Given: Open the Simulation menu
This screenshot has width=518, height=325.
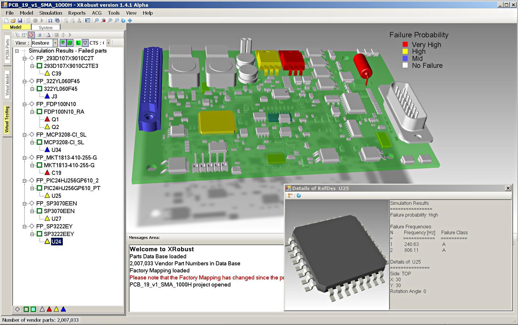Looking at the screenshot, I should tap(50, 13).
